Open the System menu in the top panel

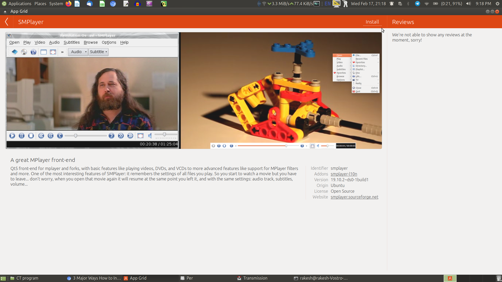pyautogui.click(x=56, y=4)
